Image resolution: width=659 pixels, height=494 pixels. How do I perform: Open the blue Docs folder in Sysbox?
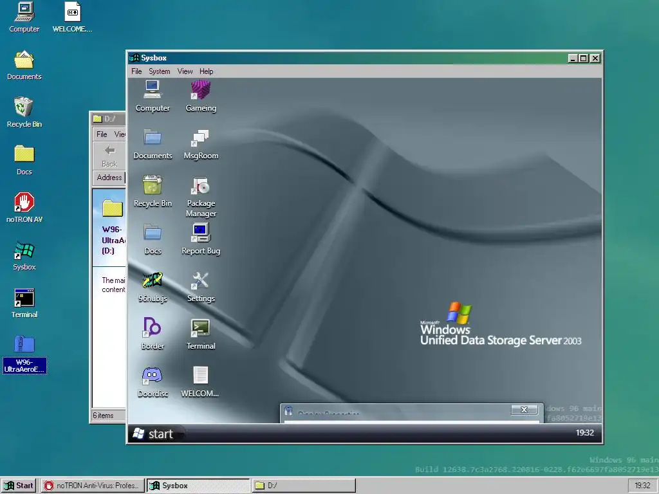pos(153,239)
